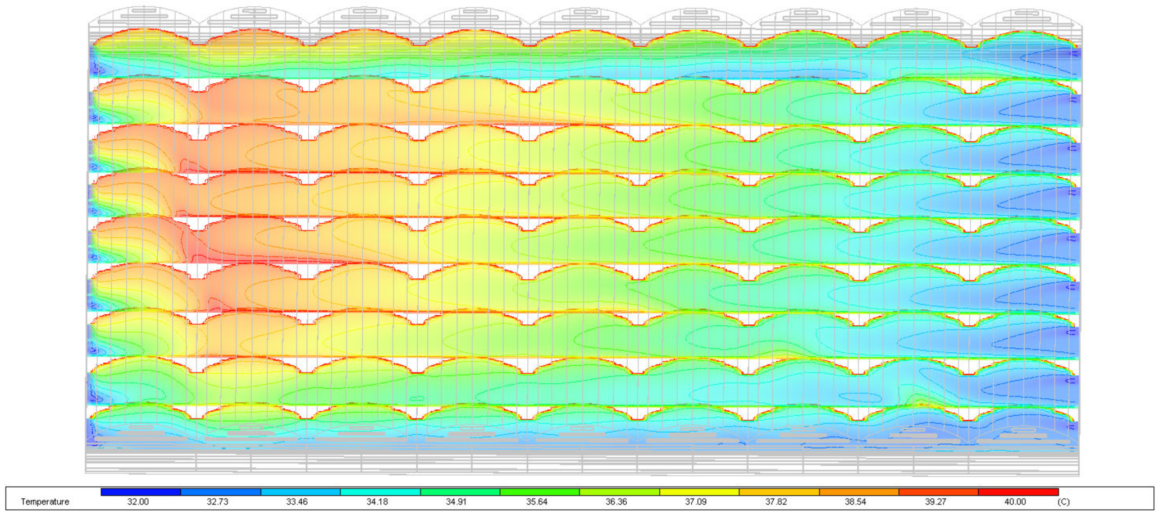Click the legend value "32.73"

tap(217, 502)
